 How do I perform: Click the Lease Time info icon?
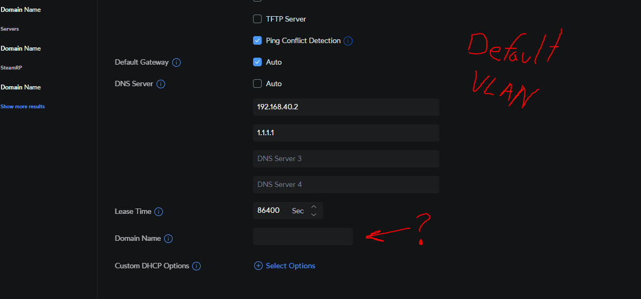159,212
